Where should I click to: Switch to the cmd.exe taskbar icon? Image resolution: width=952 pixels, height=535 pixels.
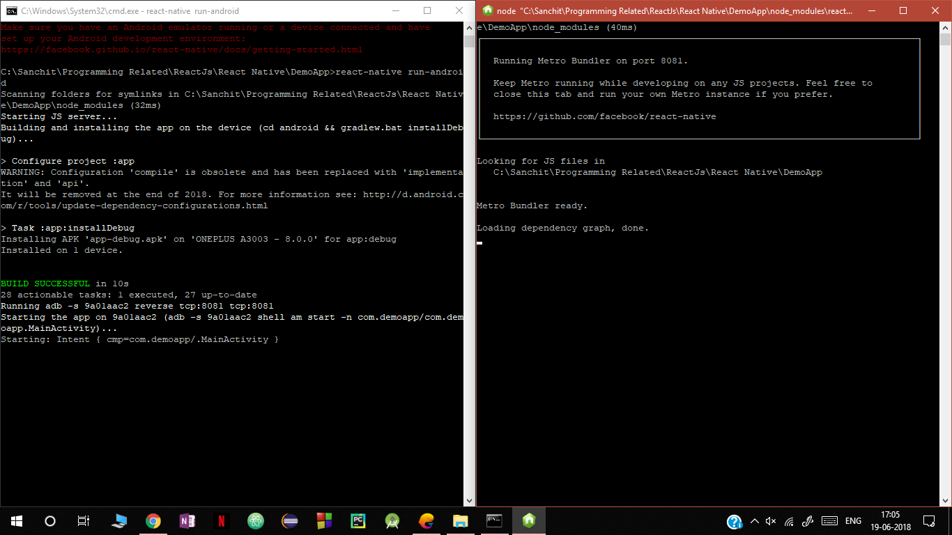tap(494, 520)
